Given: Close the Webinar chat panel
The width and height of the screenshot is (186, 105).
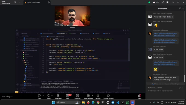Looking at the screenshot, I should (183, 8).
